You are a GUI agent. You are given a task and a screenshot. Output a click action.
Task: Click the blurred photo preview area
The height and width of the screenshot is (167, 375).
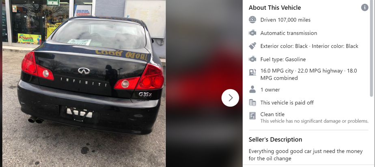pos(204,83)
